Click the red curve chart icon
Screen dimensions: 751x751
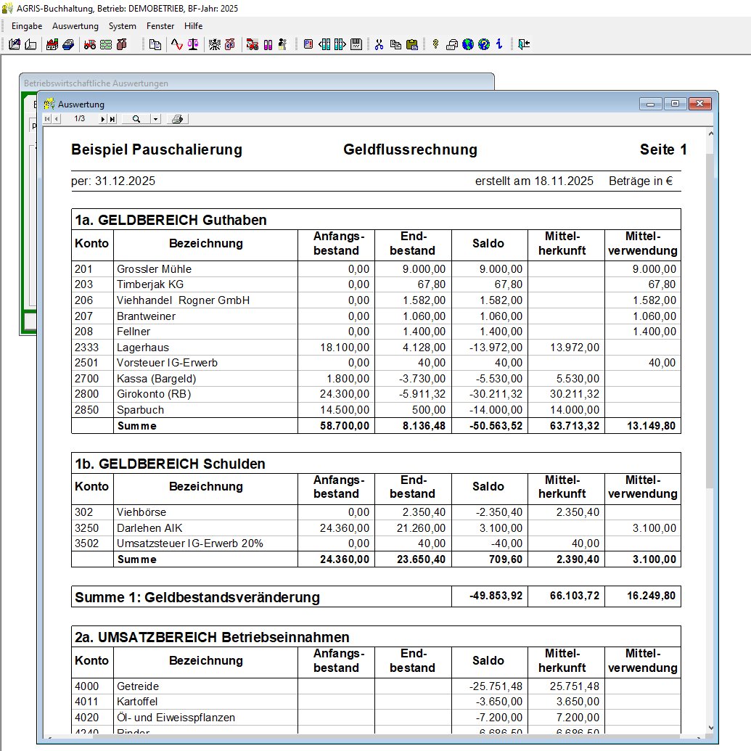point(176,44)
